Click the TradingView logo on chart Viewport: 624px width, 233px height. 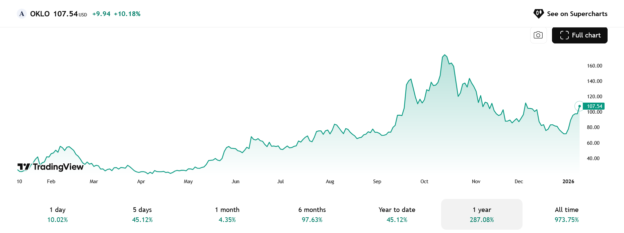[x=51, y=167]
